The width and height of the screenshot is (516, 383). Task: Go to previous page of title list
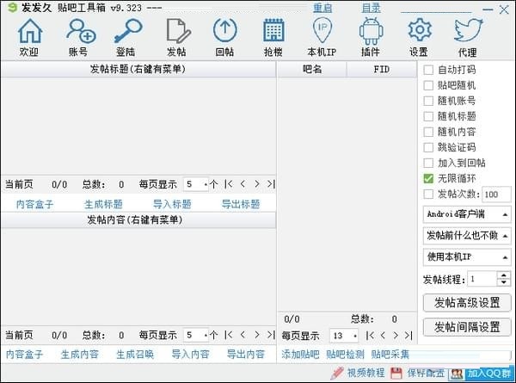[243, 184]
